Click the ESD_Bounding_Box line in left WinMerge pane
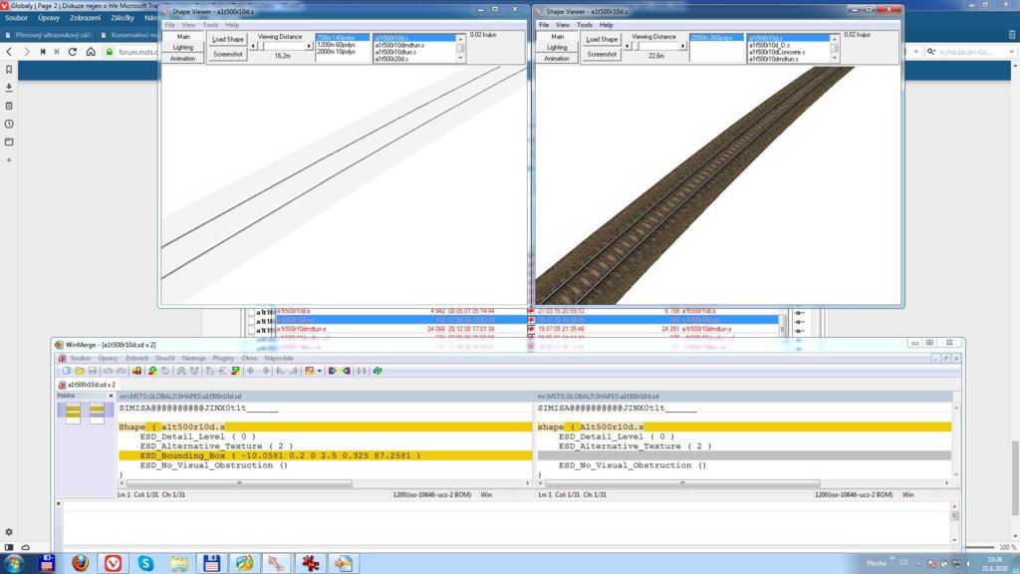 click(326, 455)
